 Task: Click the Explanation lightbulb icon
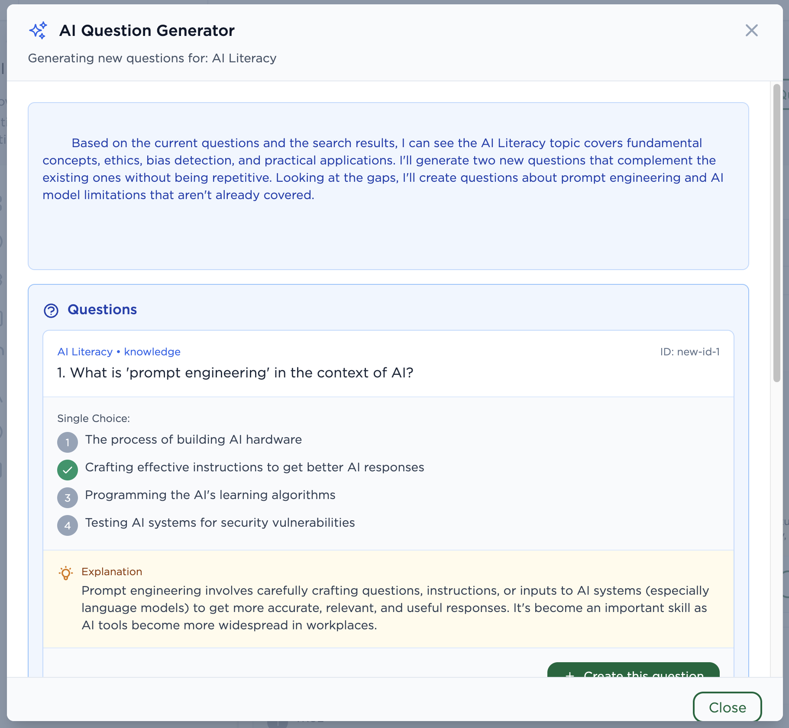point(66,573)
